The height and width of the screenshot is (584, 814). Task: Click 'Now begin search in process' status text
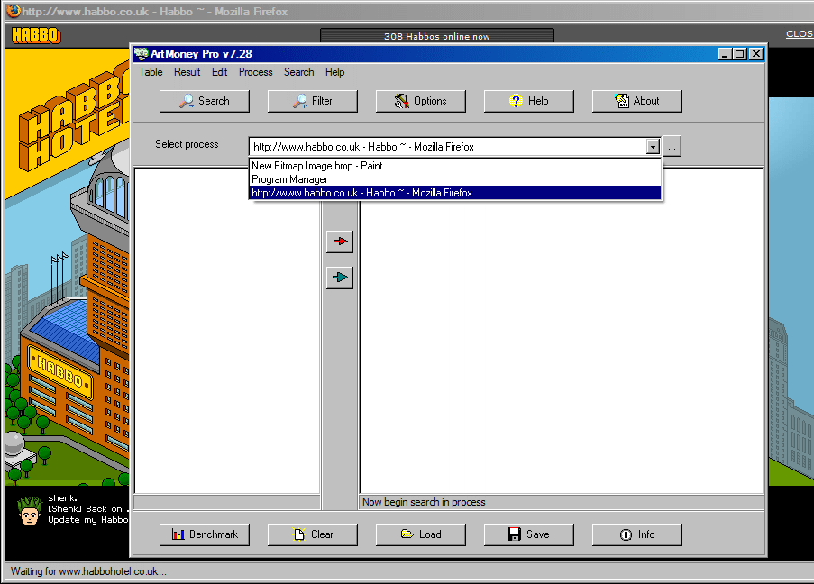pyautogui.click(x=424, y=502)
